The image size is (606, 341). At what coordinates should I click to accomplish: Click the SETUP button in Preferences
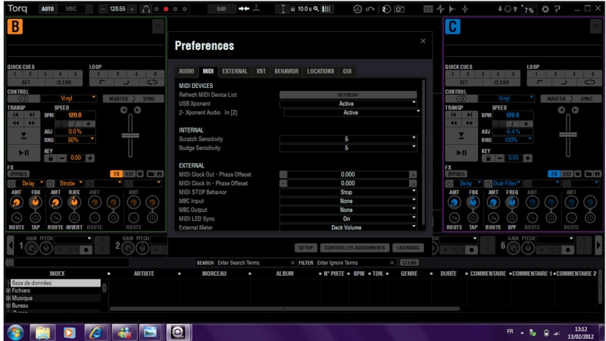(x=306, y=248)
